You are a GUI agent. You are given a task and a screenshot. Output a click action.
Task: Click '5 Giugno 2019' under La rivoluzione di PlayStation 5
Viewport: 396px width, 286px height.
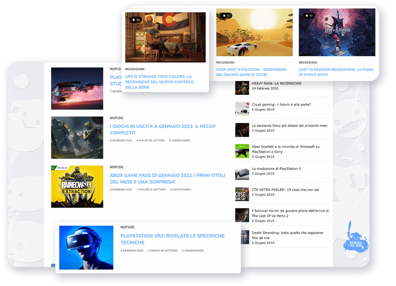tap(263, 174)
